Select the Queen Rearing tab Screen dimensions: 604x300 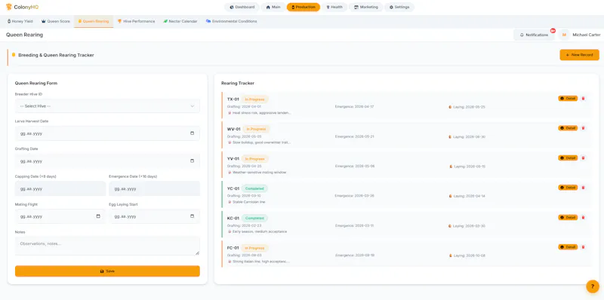click(x=94, y=22)
